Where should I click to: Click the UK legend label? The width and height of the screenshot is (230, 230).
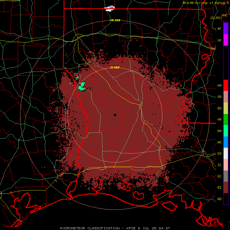tap(219, 40)
